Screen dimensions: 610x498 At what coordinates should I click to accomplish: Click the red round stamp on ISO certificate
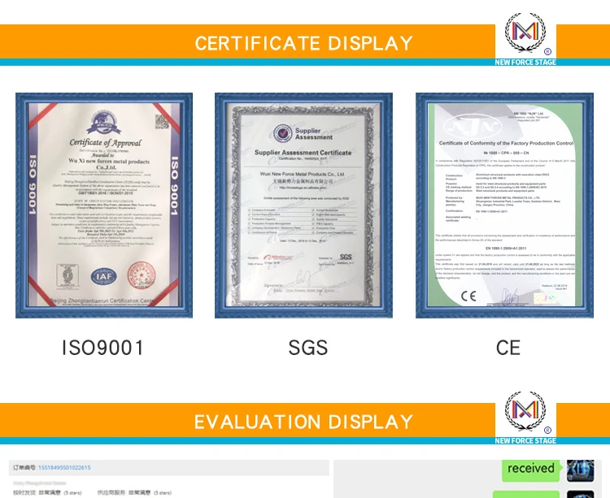tap(142, 275)
